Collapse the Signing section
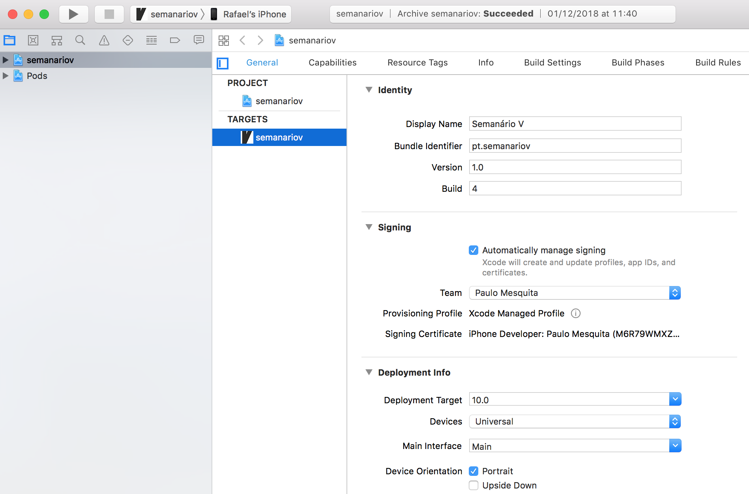Image resolution: width=749 pixels, height=494 pixels. [369, 227]
